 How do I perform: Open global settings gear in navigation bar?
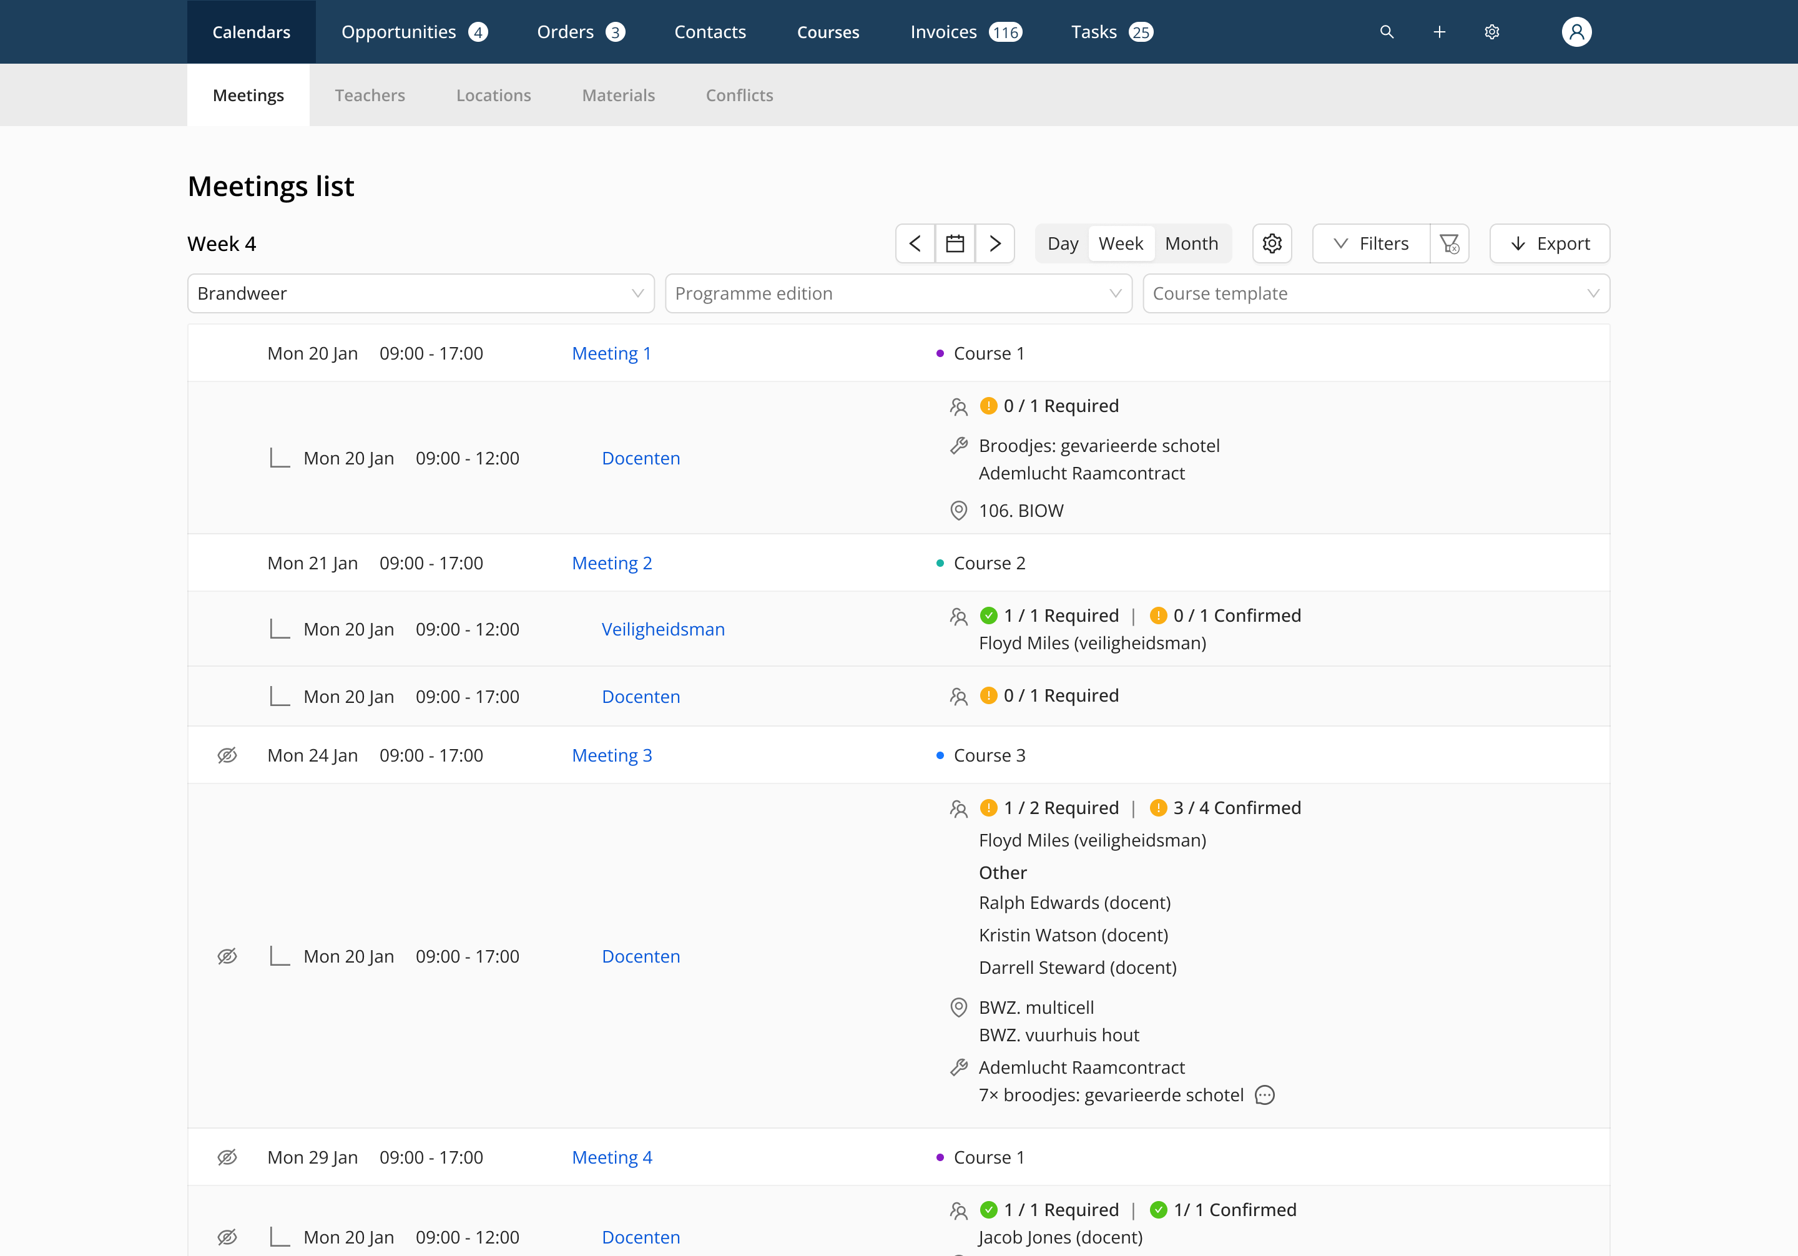click(x=1492, y=32)
